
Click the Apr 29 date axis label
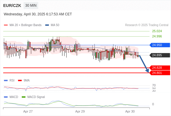(x=80, y=111)
